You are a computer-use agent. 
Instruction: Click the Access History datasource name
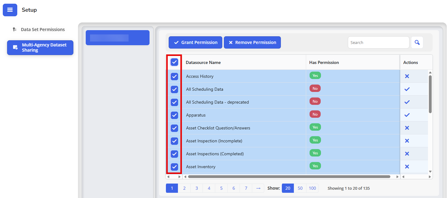(200, 76)
